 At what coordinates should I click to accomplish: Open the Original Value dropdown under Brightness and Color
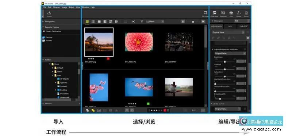[230, 53]
